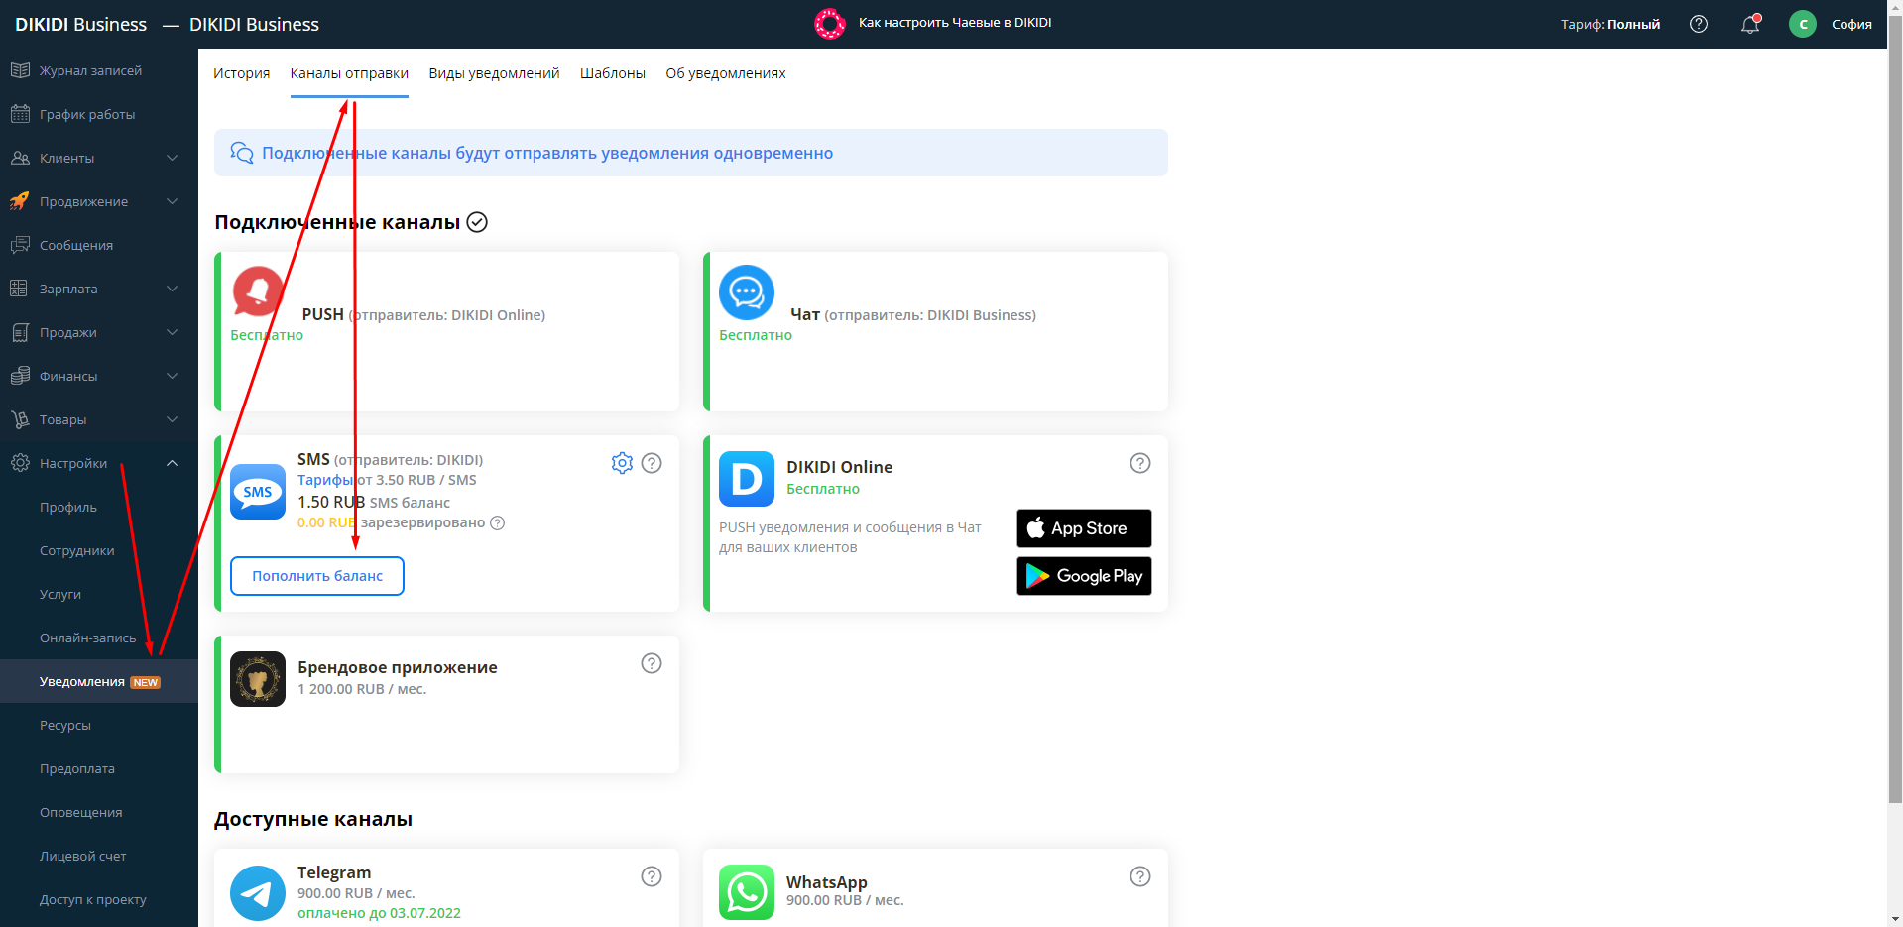Click the help icon on WhatsApp card

point(1140,876)
